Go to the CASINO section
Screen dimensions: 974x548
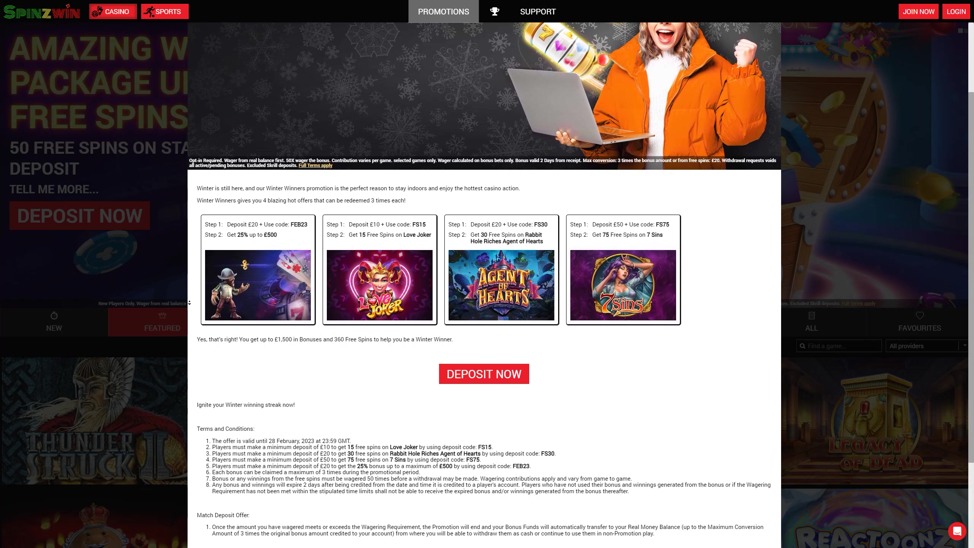tap(113, 11)
